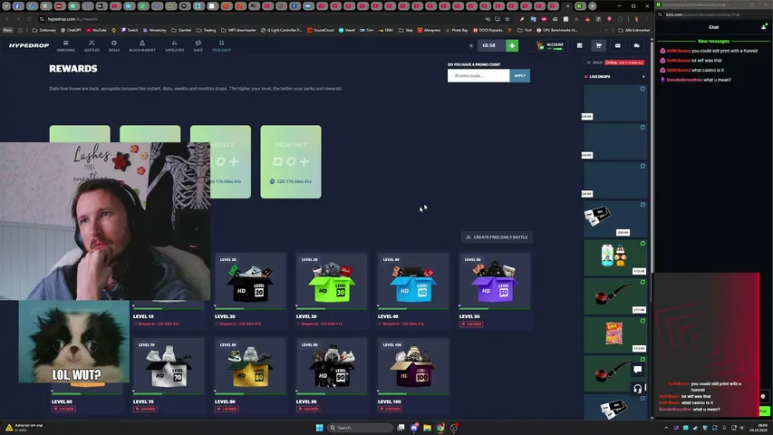This screenshot has height=435, width=773.
Task: Click the green plus deposit button
Action: point(512,45)
